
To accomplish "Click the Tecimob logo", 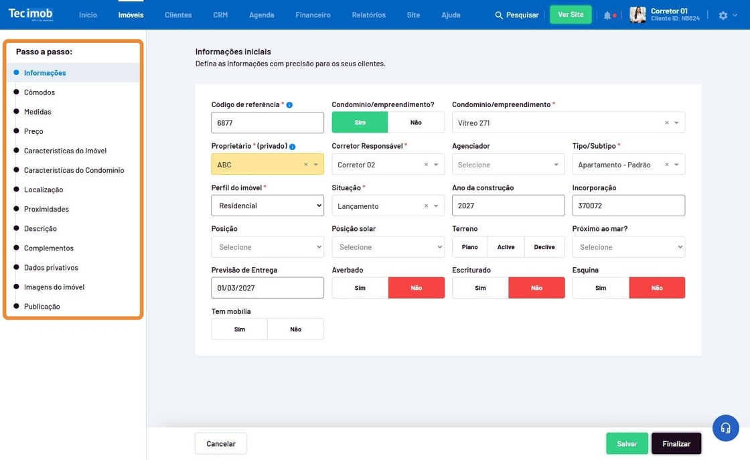I will 30,14.
